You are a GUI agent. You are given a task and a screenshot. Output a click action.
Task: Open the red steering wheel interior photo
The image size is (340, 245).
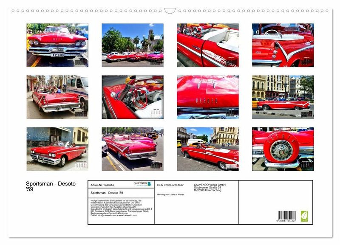click(133, 97)
